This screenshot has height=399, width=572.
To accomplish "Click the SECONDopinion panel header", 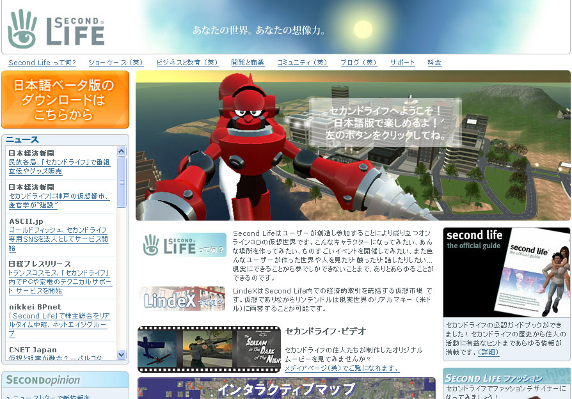I will coord(65,380).
